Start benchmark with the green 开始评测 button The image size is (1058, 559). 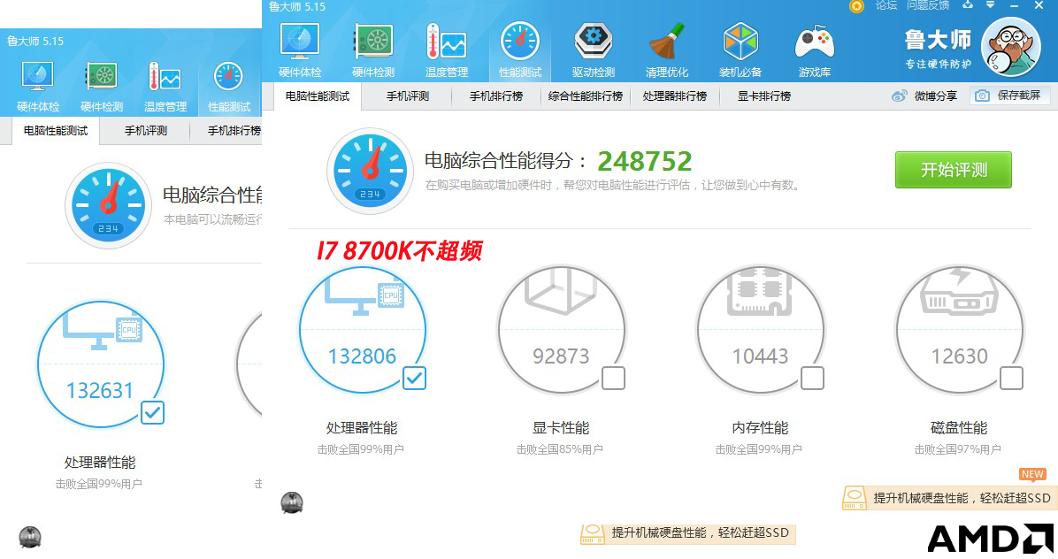pyautogui.click(x=954, y=170)
